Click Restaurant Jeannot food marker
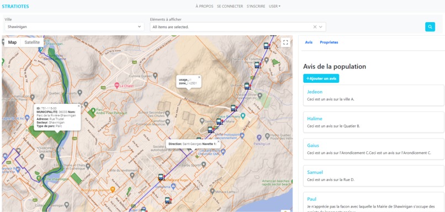 113,189
